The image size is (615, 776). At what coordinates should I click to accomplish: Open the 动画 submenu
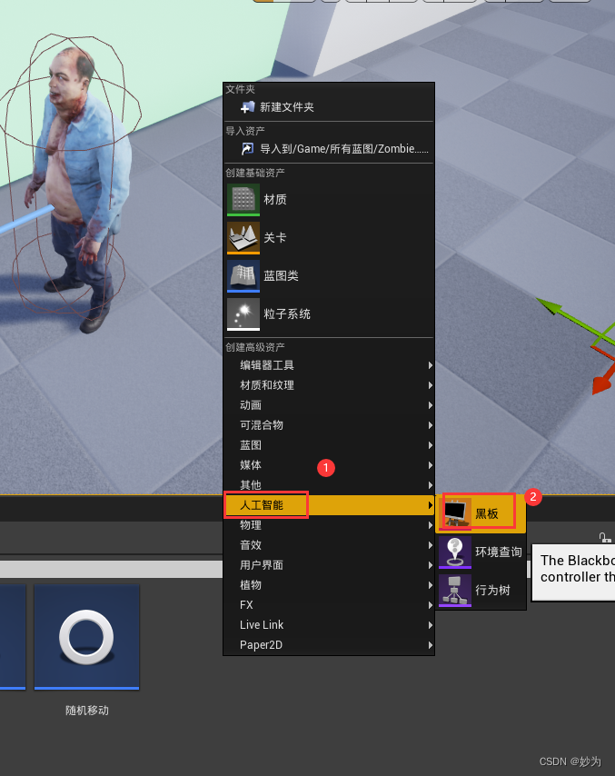pos(329,405)
